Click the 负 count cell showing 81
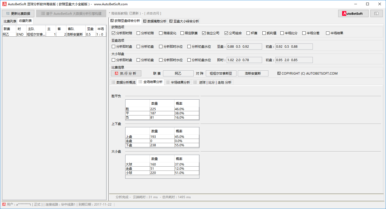The height and width of the screenshot is (209, 386). [162, 117]
